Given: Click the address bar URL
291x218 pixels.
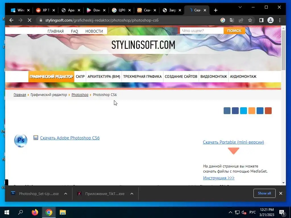Looking at the screenshot, I should 102,20.
